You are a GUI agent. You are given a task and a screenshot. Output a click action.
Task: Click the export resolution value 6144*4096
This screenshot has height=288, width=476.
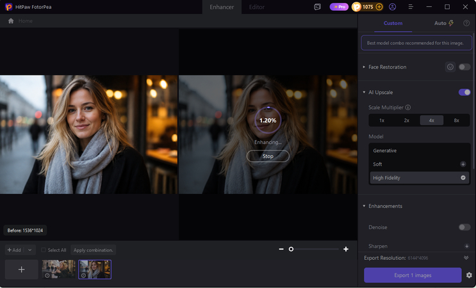click(418, 258)
